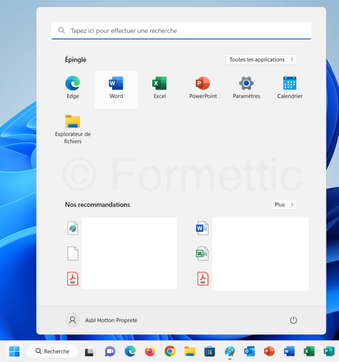
Task: Open Google Chrome from the taskbar
Action: point(170,351)
